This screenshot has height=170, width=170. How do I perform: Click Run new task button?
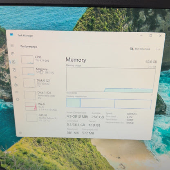pos(140,49)
